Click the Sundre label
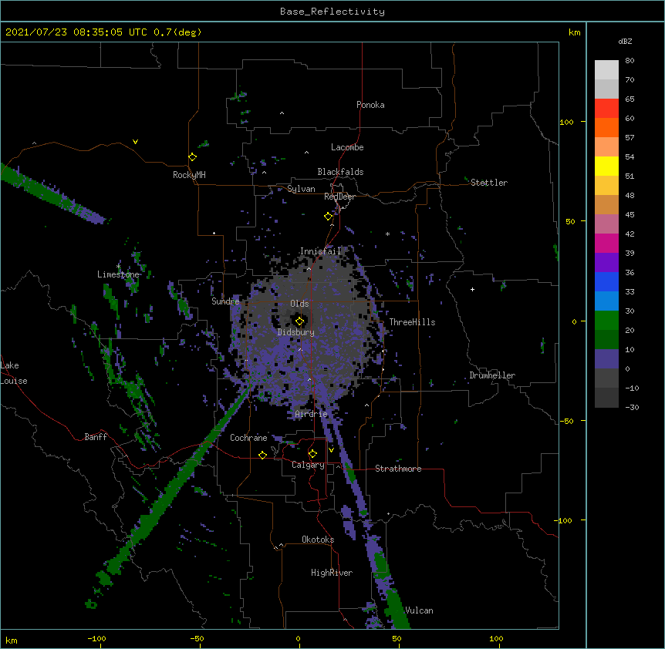Image resolution: width=665 pixels, height=649 pixels. tap(225, 301)
